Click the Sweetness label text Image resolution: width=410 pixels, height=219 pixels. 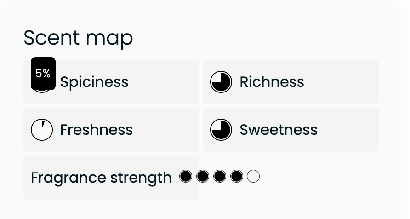pos(279,130)
